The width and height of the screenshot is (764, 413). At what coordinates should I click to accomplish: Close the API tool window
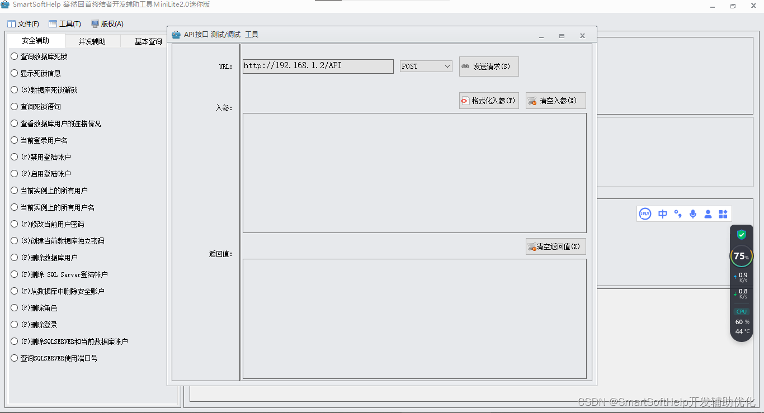[x=582, y=35]
